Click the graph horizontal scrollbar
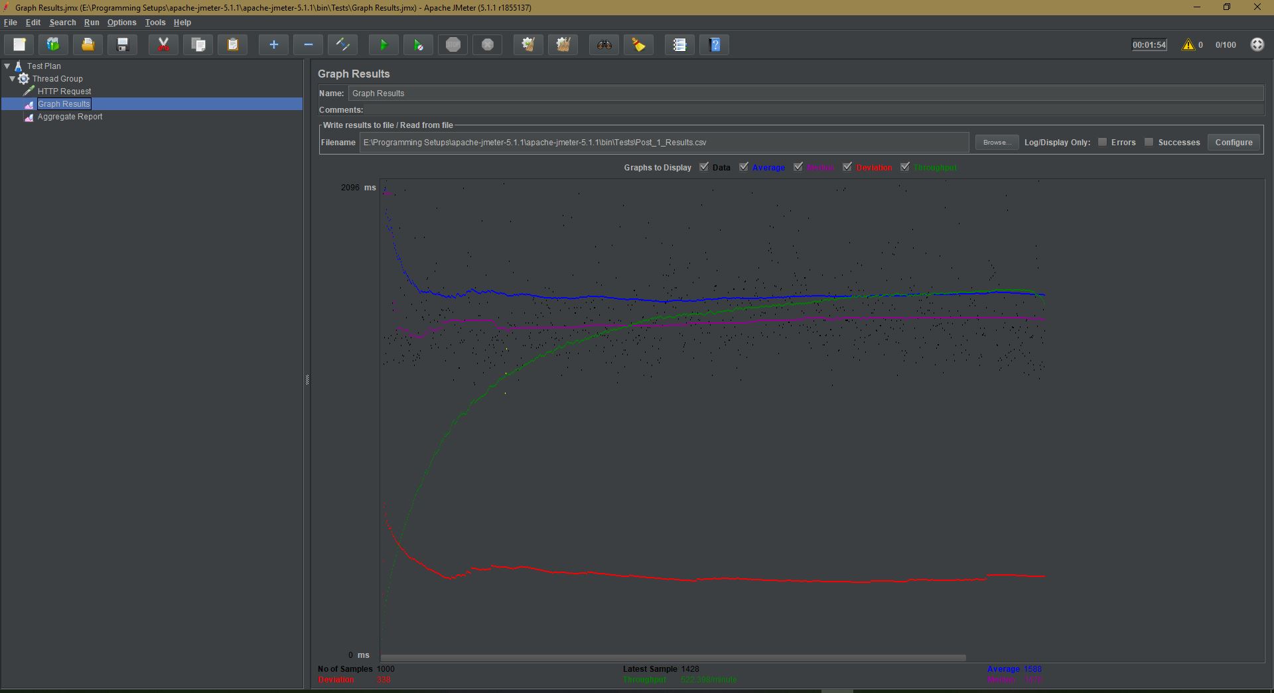Screen dimensions: 1274x693 pos(673,658)
